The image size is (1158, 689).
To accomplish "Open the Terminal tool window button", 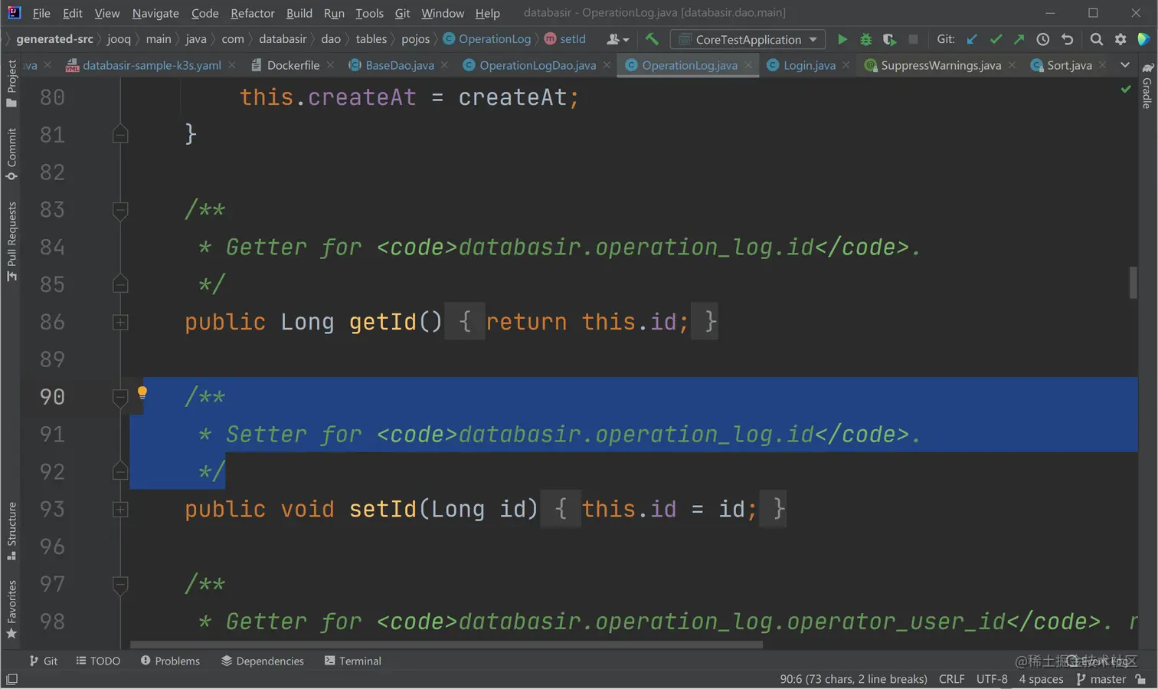I will (352, 661).
